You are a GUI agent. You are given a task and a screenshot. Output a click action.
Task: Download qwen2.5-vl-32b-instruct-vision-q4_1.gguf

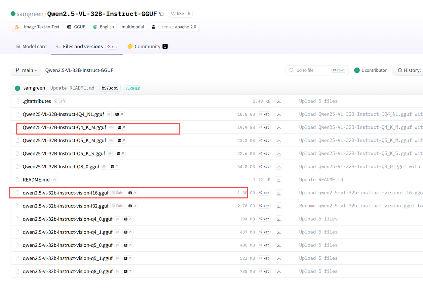279,232
